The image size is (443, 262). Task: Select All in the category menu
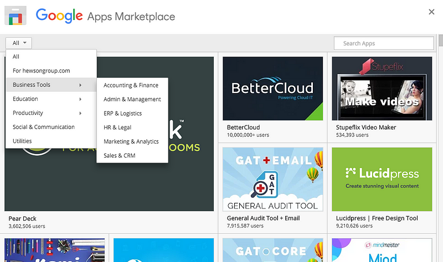51,56
